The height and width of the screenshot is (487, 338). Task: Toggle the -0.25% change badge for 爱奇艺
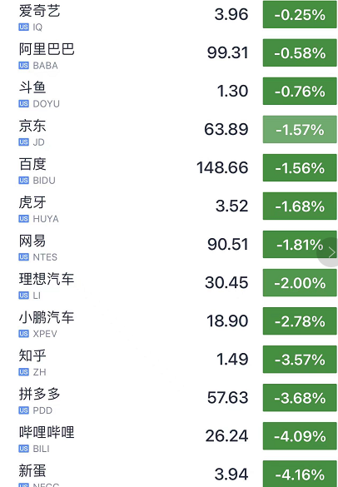click(300, 15)
